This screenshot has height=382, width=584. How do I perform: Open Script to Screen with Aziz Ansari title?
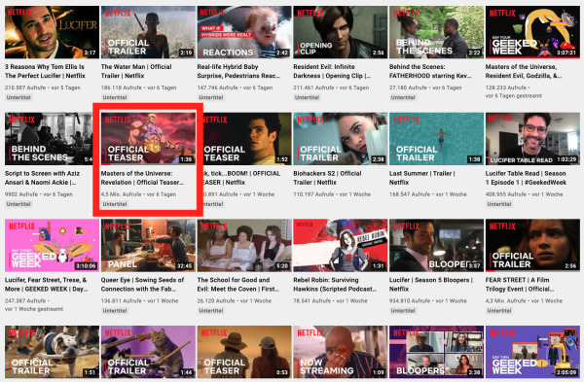point(42,178)
